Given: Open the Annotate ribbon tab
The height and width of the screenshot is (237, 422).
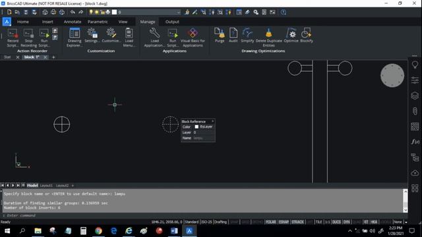Looking at the screenshot, I should [73, 22].
